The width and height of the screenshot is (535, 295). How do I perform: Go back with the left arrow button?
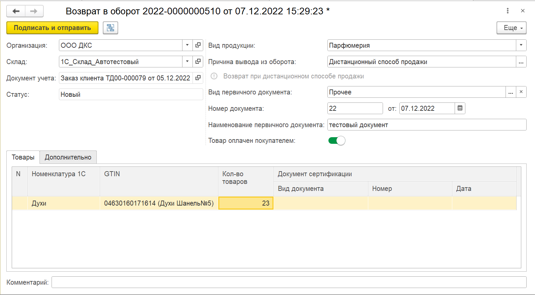pyautogui.click(x=16, y=11)
